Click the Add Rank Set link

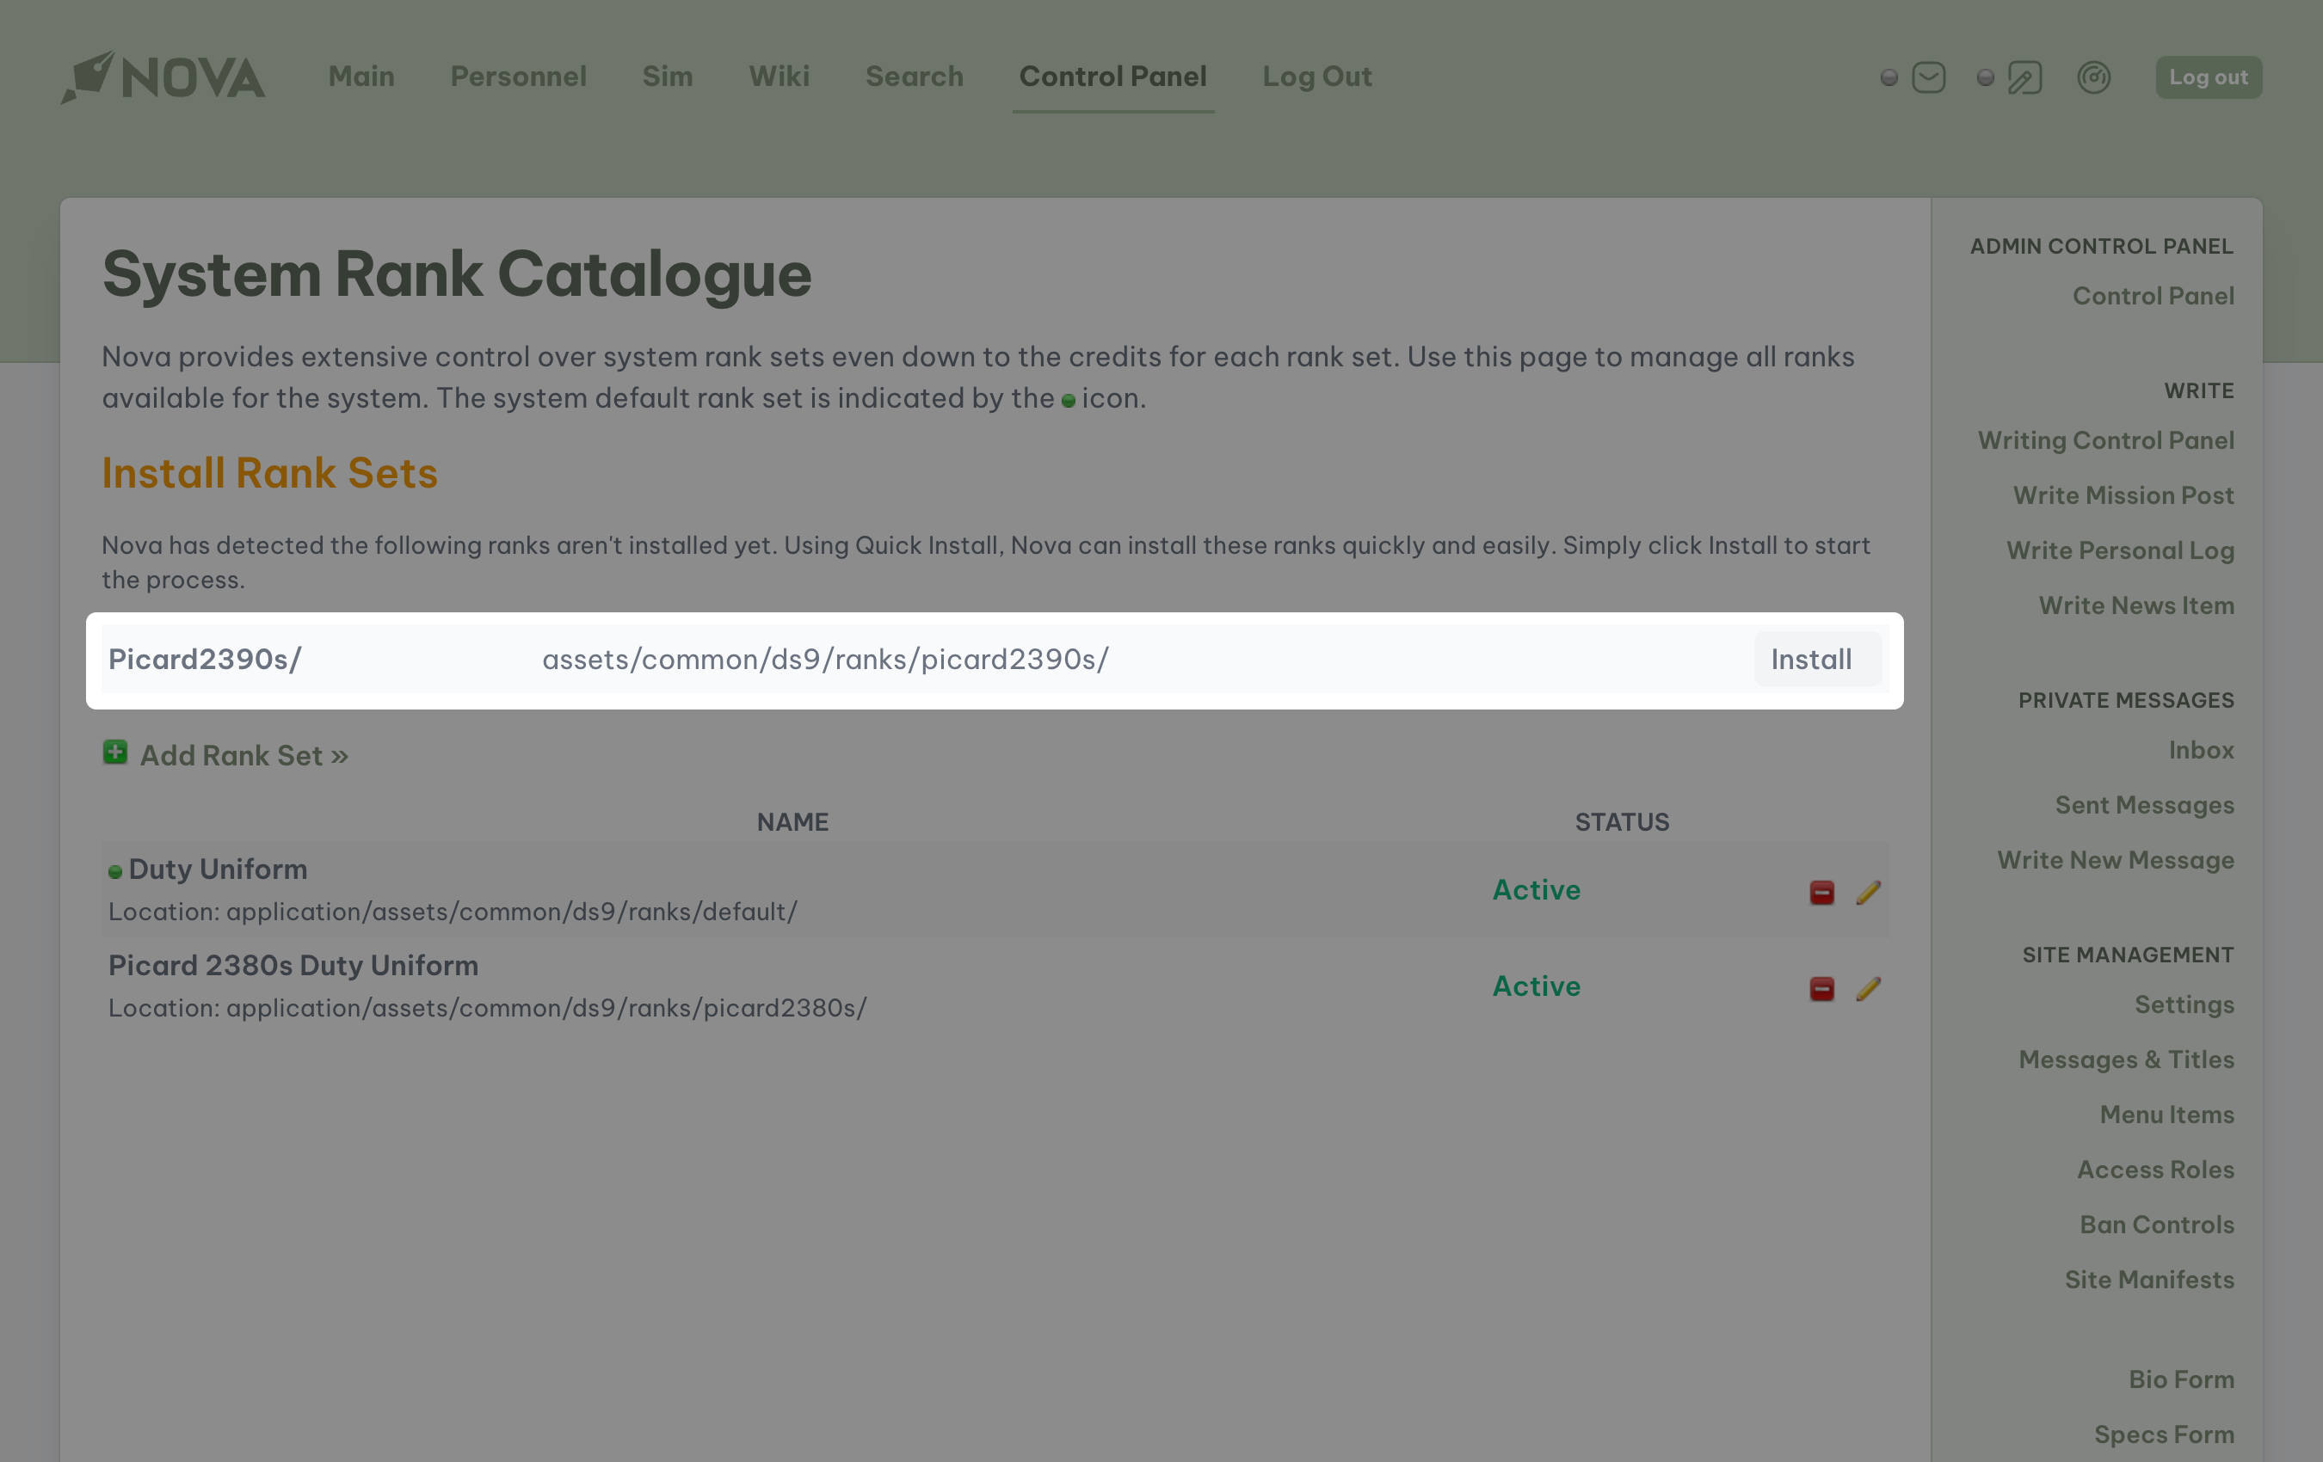243,755
